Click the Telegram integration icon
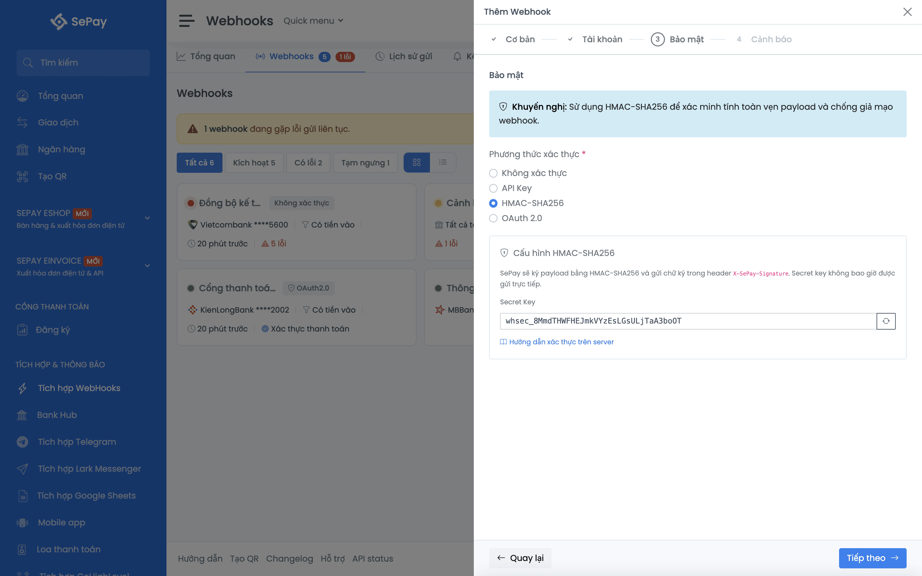The height and width of the screenshot is (576, 922). click(x=22, y=442)
